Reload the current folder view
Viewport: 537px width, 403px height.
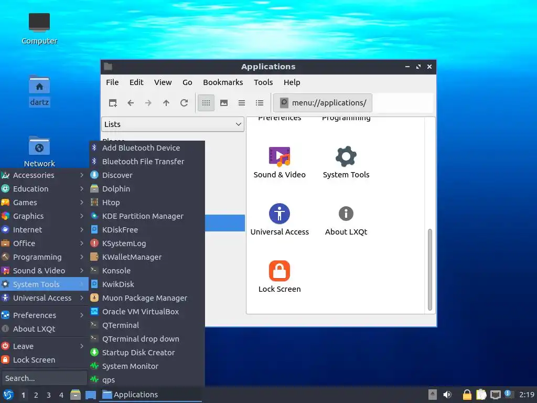tap(184, 103)
